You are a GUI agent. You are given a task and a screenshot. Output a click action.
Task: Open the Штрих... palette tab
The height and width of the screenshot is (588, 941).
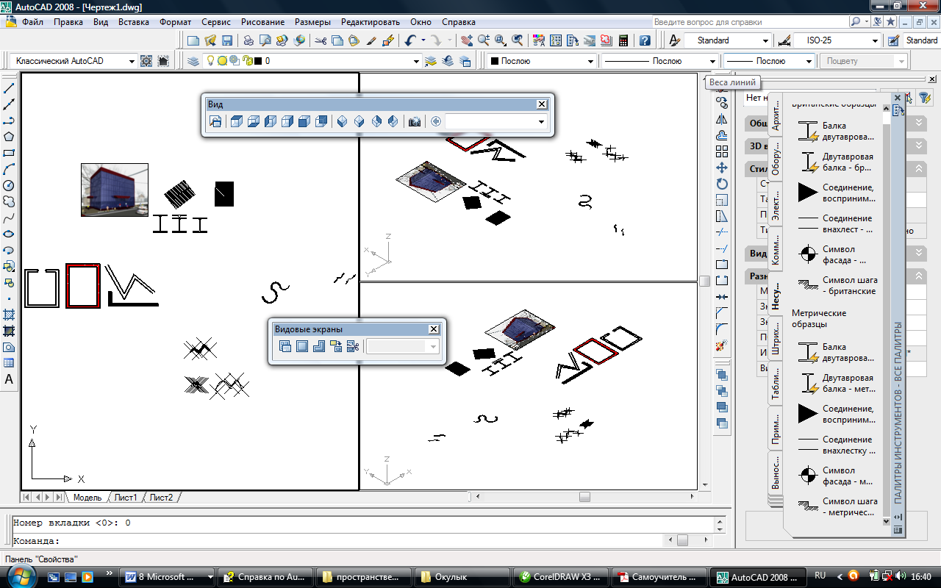click(776, 338)
